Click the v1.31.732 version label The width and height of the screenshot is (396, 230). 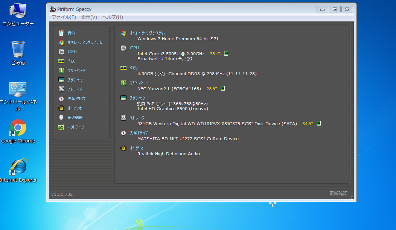click(62, 194)
